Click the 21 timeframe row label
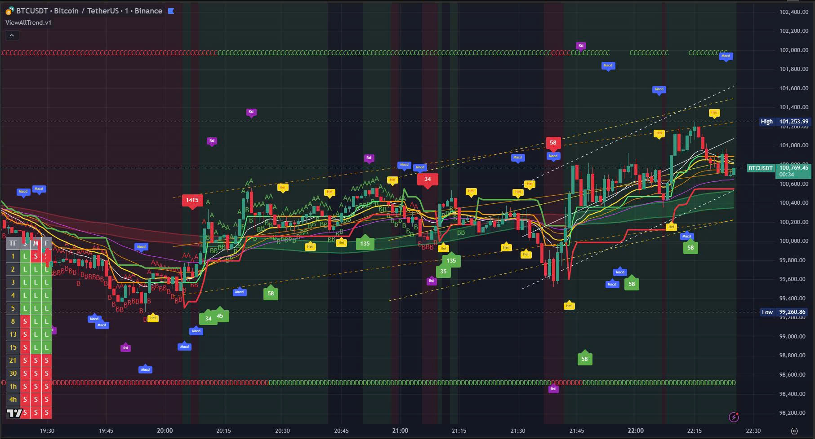This screenshot has height=439, width=815. [x=13, y=360]
